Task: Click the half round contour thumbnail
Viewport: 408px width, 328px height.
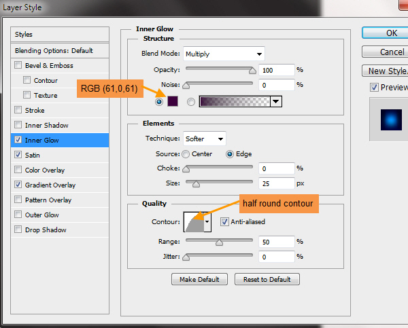Action: click(x=194, y=223)
